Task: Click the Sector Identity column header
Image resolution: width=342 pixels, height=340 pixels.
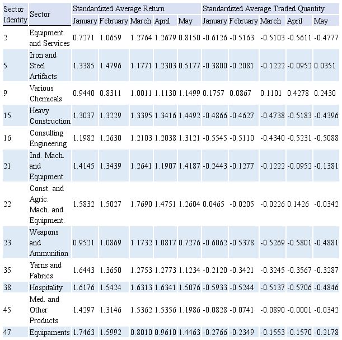Action: [13, 14]
